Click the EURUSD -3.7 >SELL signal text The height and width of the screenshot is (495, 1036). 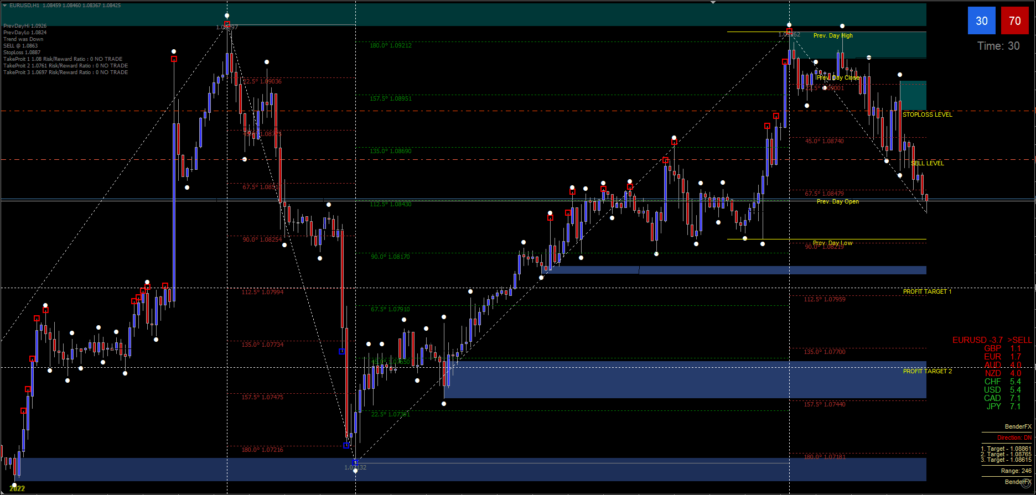991,340
